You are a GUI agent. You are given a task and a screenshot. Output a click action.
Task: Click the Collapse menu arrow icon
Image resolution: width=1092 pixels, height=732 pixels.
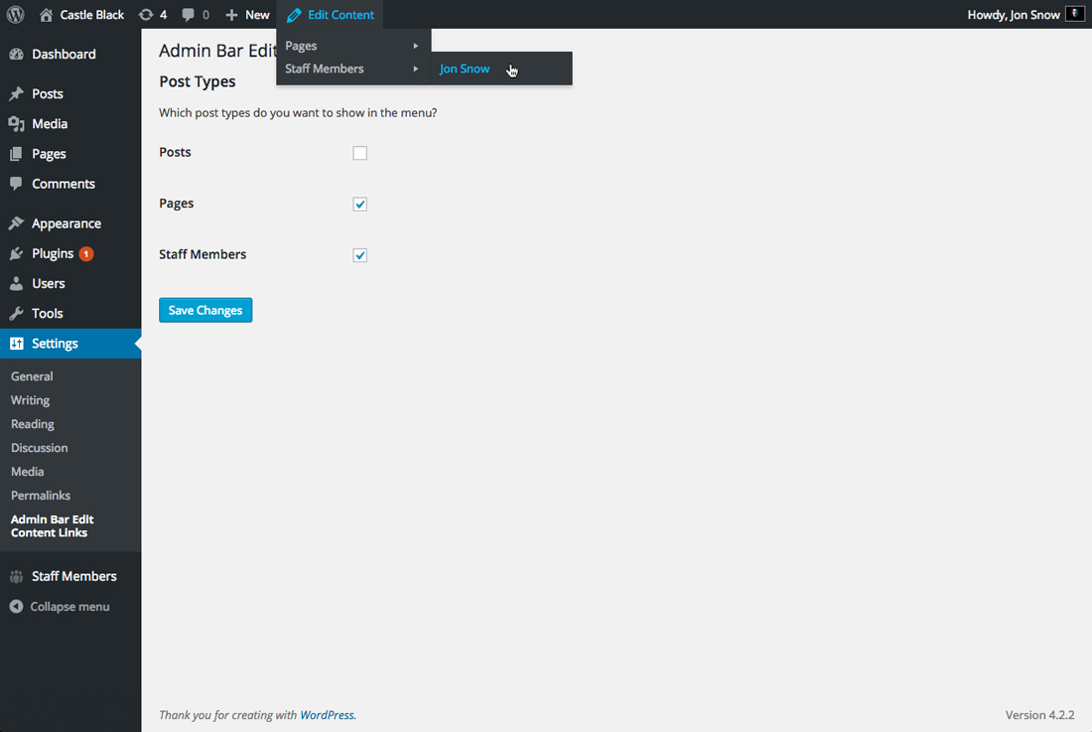(x=16, y=607)
